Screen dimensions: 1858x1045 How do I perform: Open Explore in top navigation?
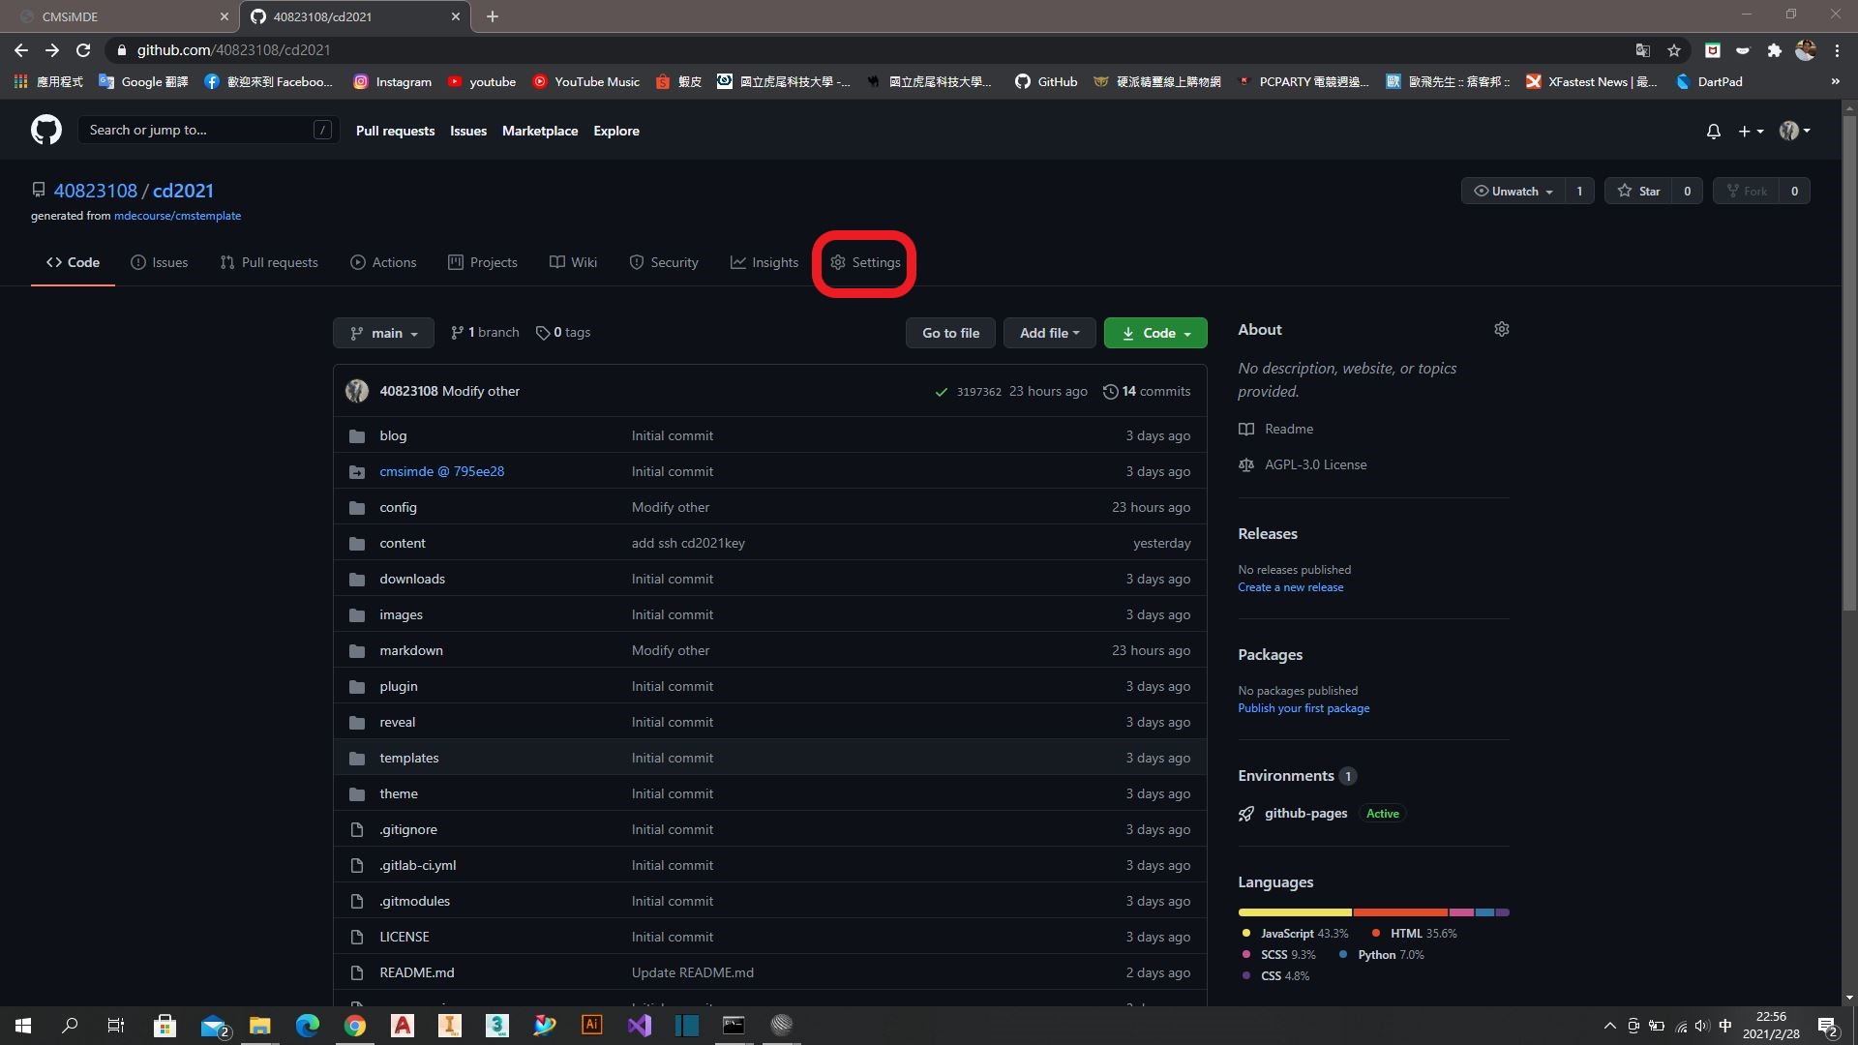[x=616, y=131]
